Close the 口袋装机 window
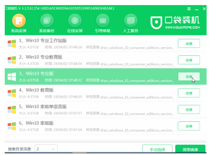 (x=205, y=8)
